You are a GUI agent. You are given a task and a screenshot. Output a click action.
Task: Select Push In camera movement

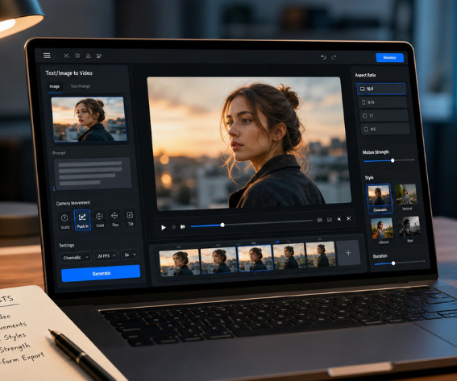pos(82,221)
